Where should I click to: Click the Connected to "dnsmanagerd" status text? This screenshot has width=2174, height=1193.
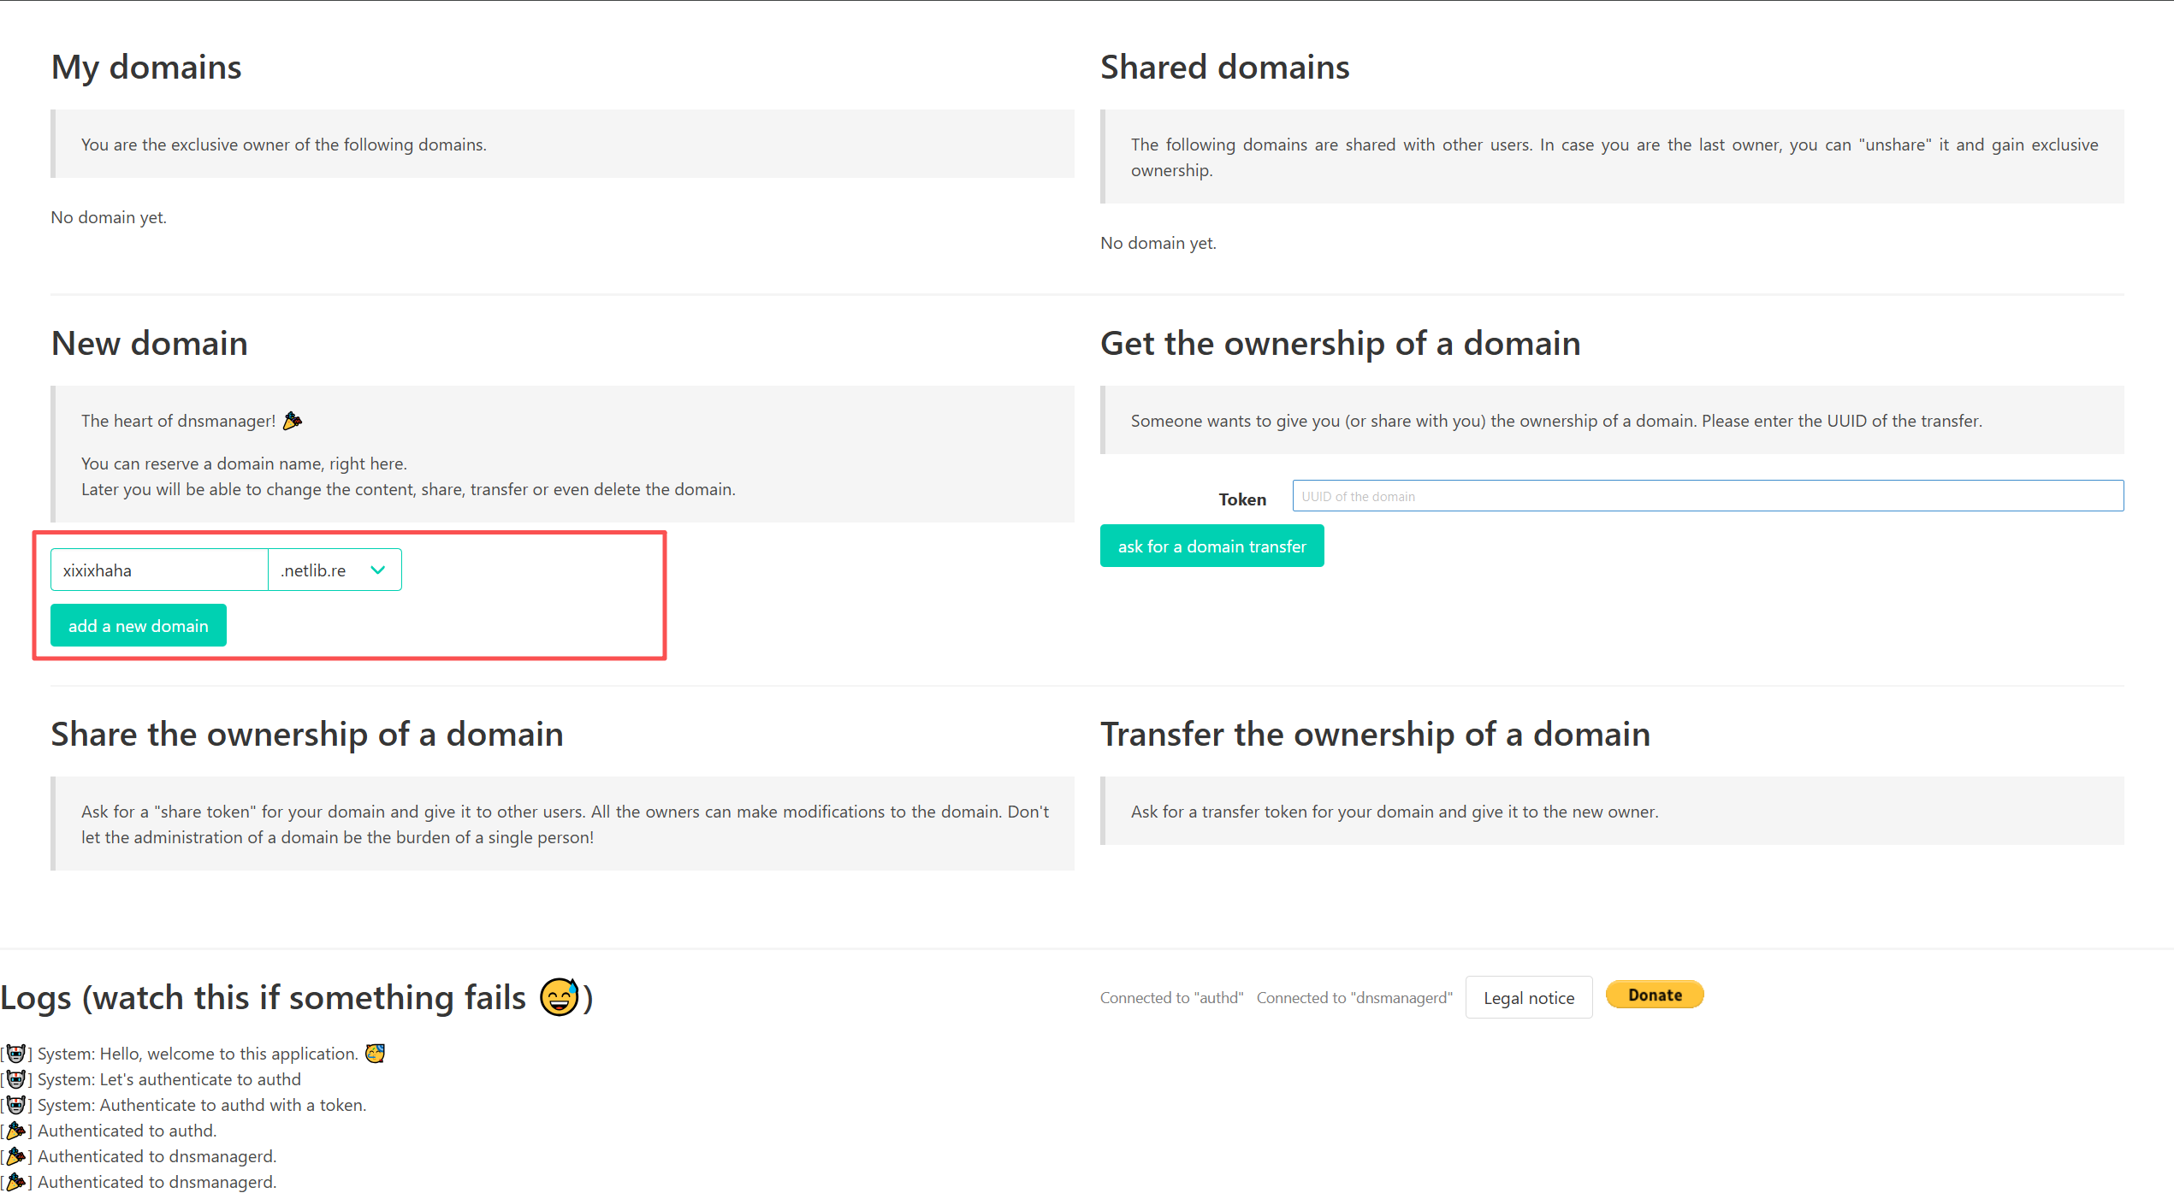1354,998
